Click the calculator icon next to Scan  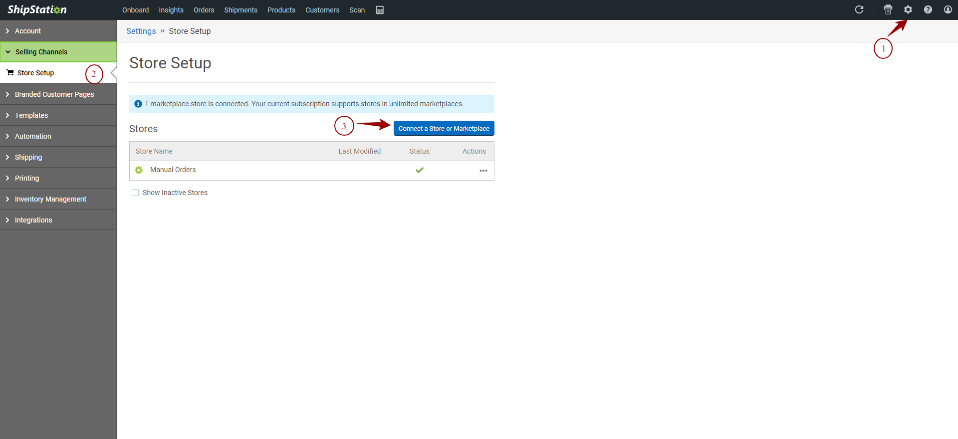[x=380, y=10]
